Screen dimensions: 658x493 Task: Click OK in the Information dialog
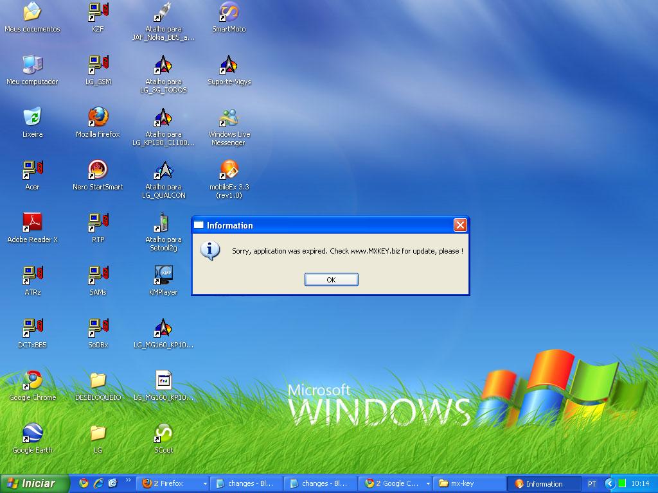331,280
